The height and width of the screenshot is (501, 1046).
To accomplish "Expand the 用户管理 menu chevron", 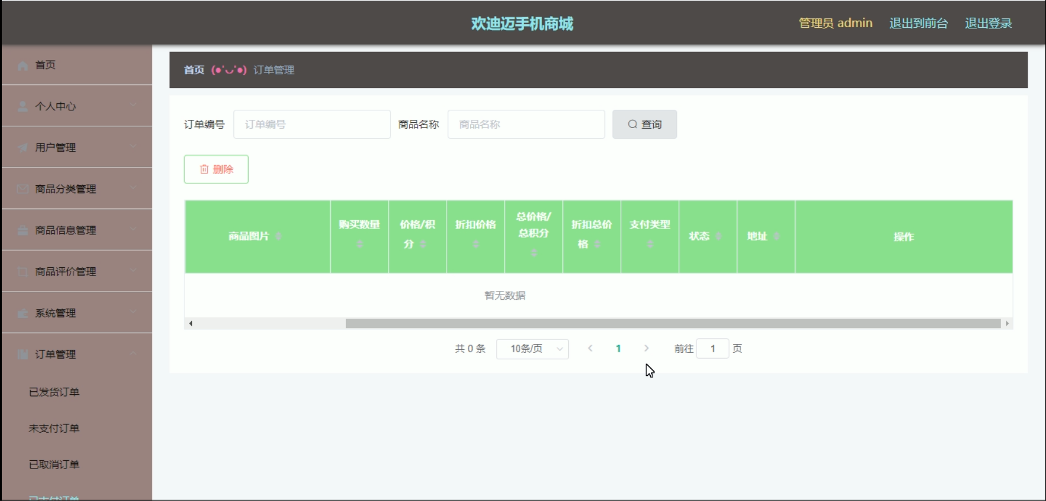I will point(133,146).
